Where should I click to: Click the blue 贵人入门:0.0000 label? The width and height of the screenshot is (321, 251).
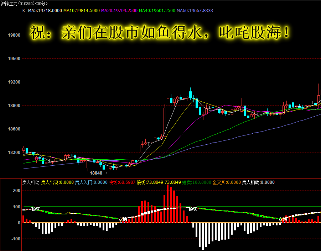point(91,182)
